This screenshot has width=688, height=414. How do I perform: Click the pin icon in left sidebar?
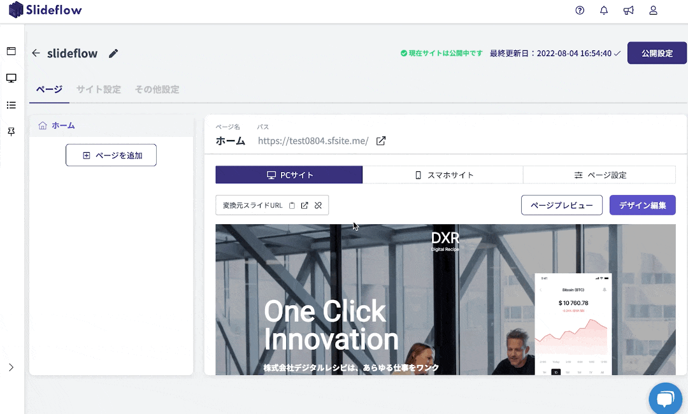tap(11, 131)
